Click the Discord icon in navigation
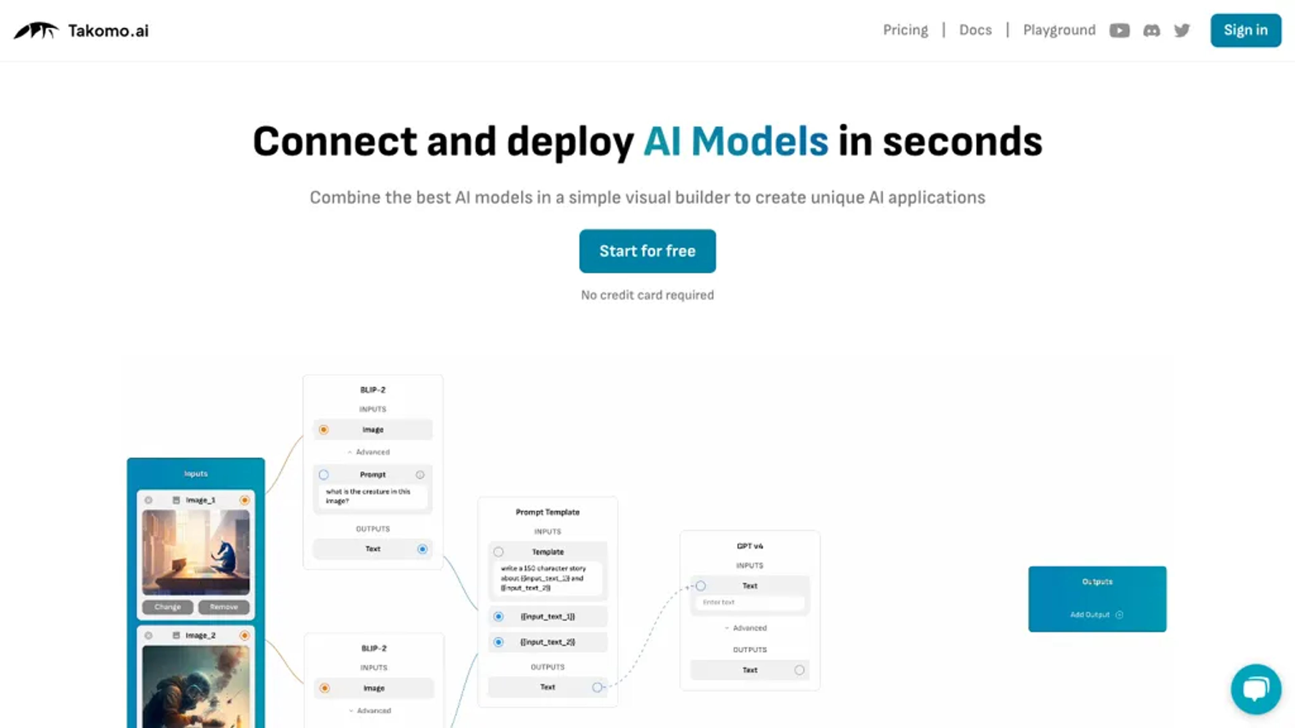 [x=1152, y=30]
